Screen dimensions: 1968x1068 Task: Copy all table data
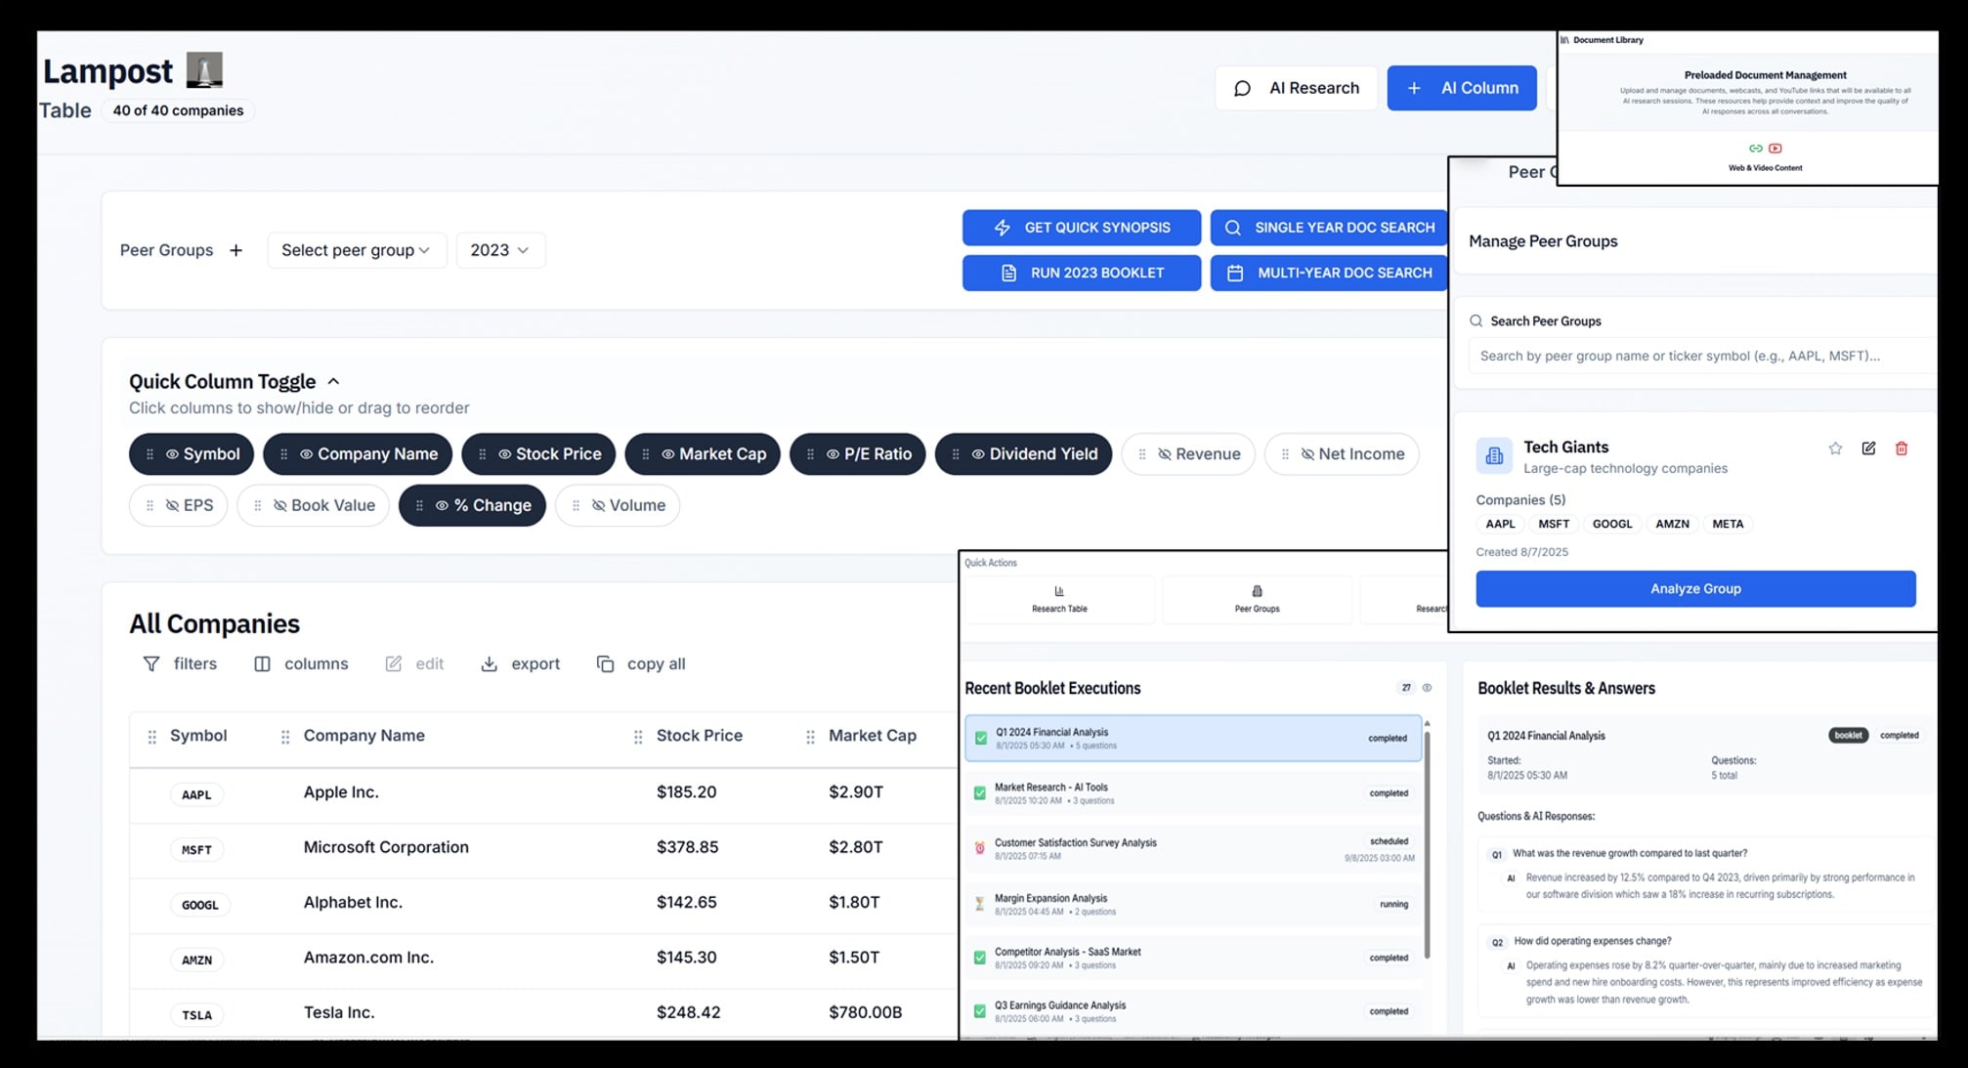641,664
